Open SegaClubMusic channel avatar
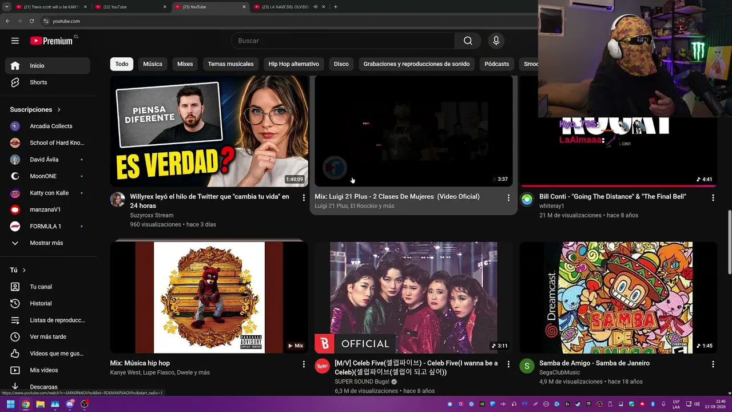 click(x=527, y=366)
